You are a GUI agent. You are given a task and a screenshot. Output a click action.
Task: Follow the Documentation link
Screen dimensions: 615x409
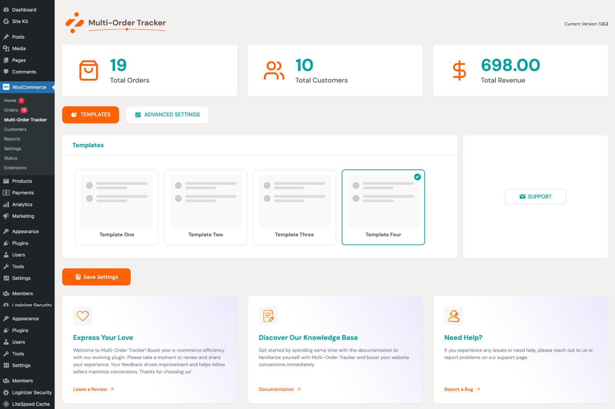click(276, 389)
